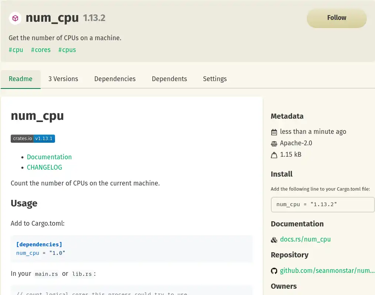Go to the Dependencies tab
This screenshot has width=375, height=295.
(115, 79)
